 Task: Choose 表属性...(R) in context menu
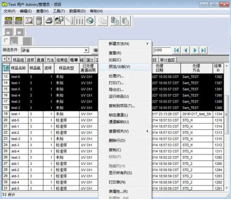[x=125, y=192]
